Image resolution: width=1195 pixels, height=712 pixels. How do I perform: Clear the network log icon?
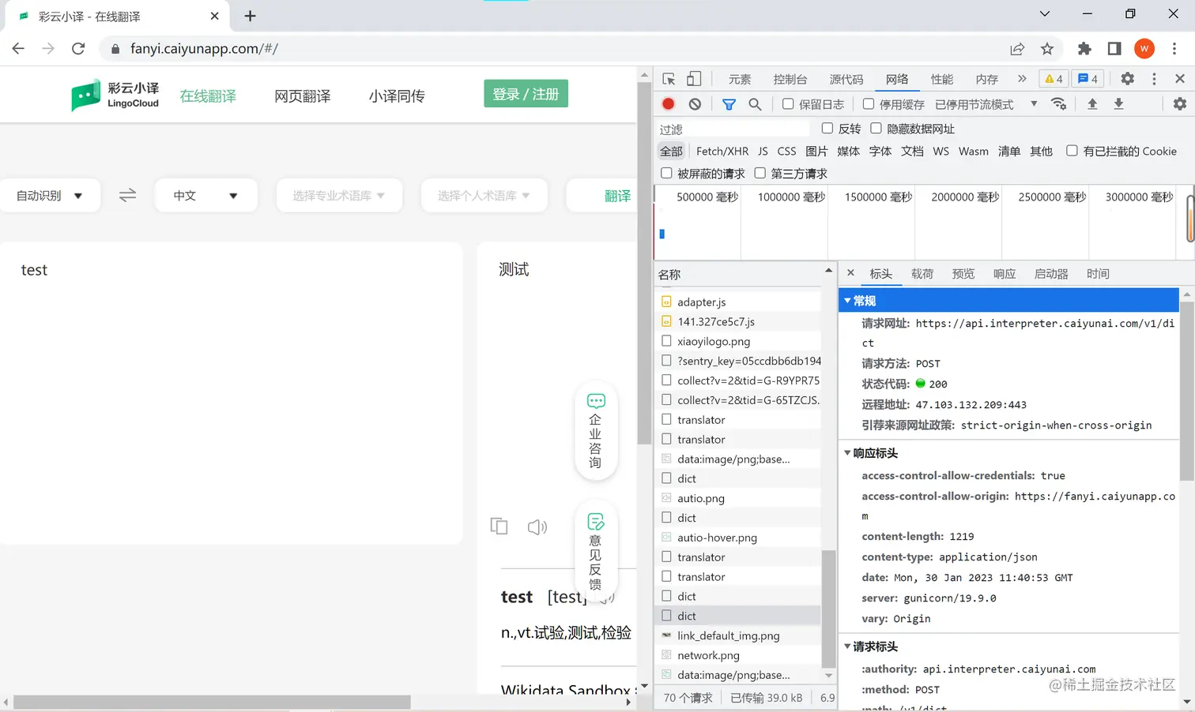(x=695, y=104)
